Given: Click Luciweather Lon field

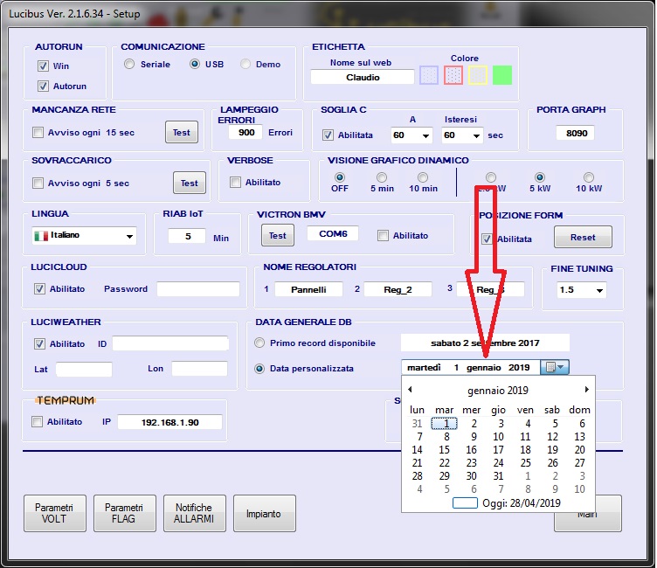Looking at the screenshot, I should [199, 369].
